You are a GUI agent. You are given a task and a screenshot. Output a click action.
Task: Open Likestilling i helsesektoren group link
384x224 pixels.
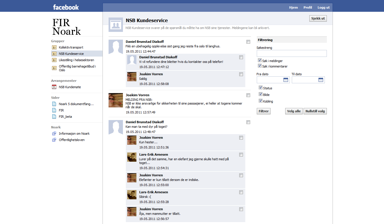point(76,60)
